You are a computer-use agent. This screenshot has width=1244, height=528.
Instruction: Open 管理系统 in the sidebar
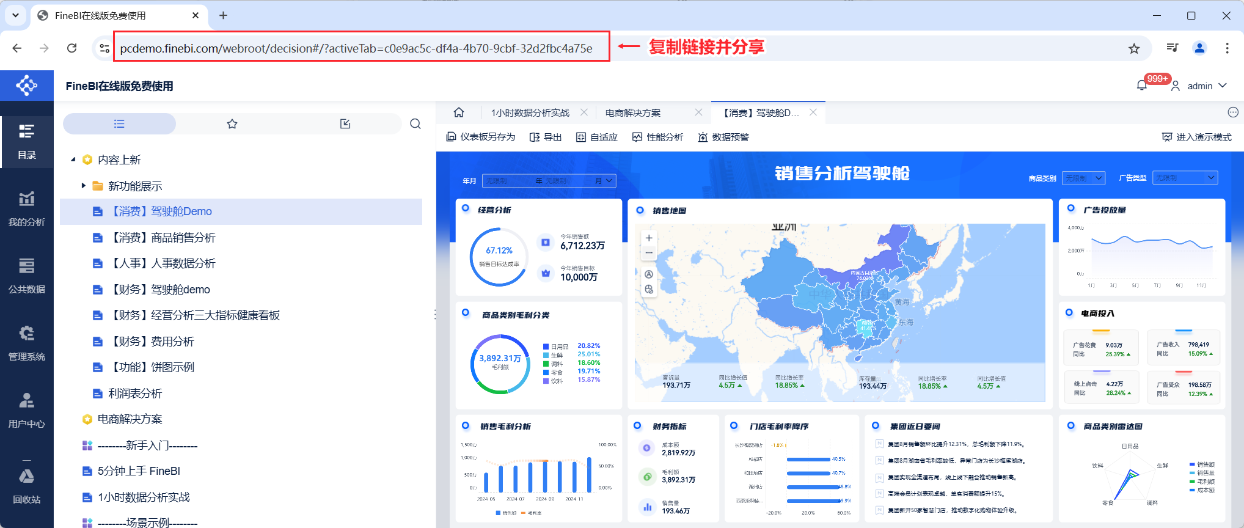click(x=26, y=342)
